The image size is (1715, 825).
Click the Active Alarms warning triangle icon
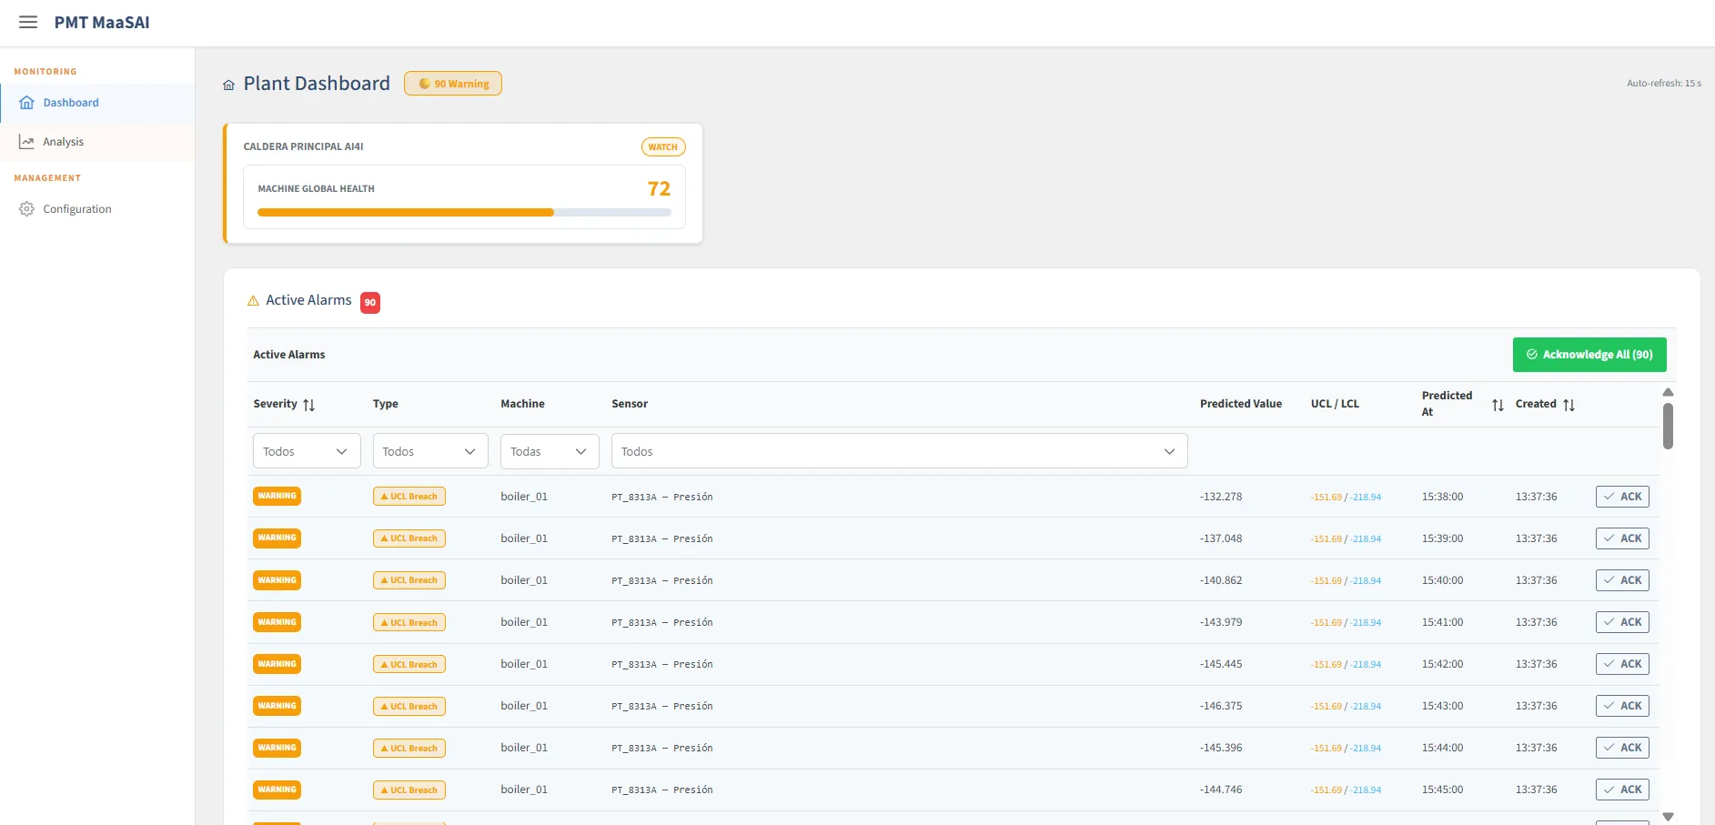pyautogui.click(x=253, y=300)
